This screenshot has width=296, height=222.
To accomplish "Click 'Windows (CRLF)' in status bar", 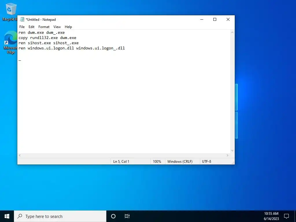I will tap(180, 162).
